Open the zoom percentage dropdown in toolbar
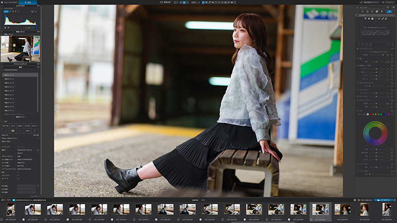The height and width of the screenshot is (223, 397). pyautogui.click(x=196, y=2)
